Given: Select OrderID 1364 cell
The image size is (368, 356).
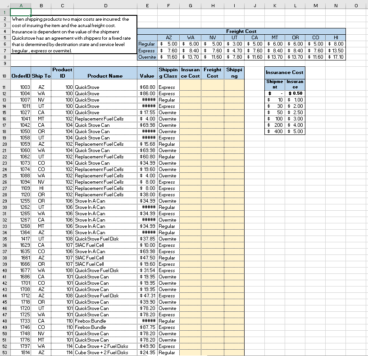Looking at the screenshot, I should click(x=21, y=232).
